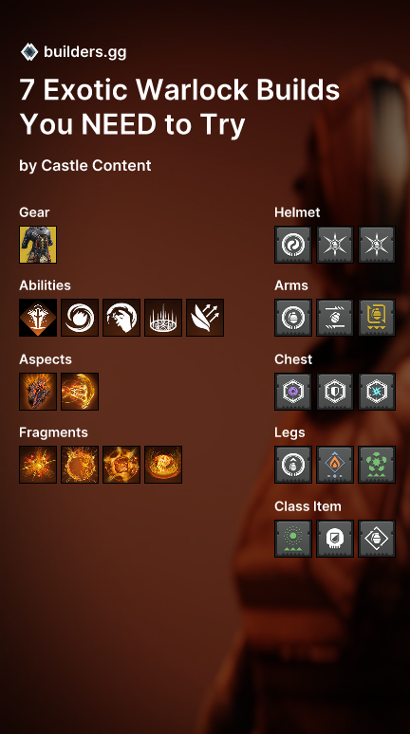
Task: Click the first Aspects icon
Action: click(38, 392)
